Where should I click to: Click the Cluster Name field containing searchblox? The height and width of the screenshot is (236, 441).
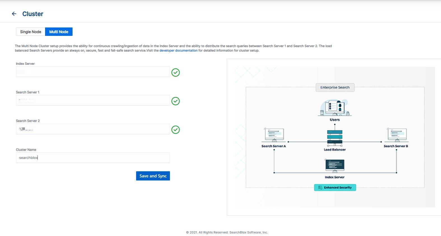[93, 158]
